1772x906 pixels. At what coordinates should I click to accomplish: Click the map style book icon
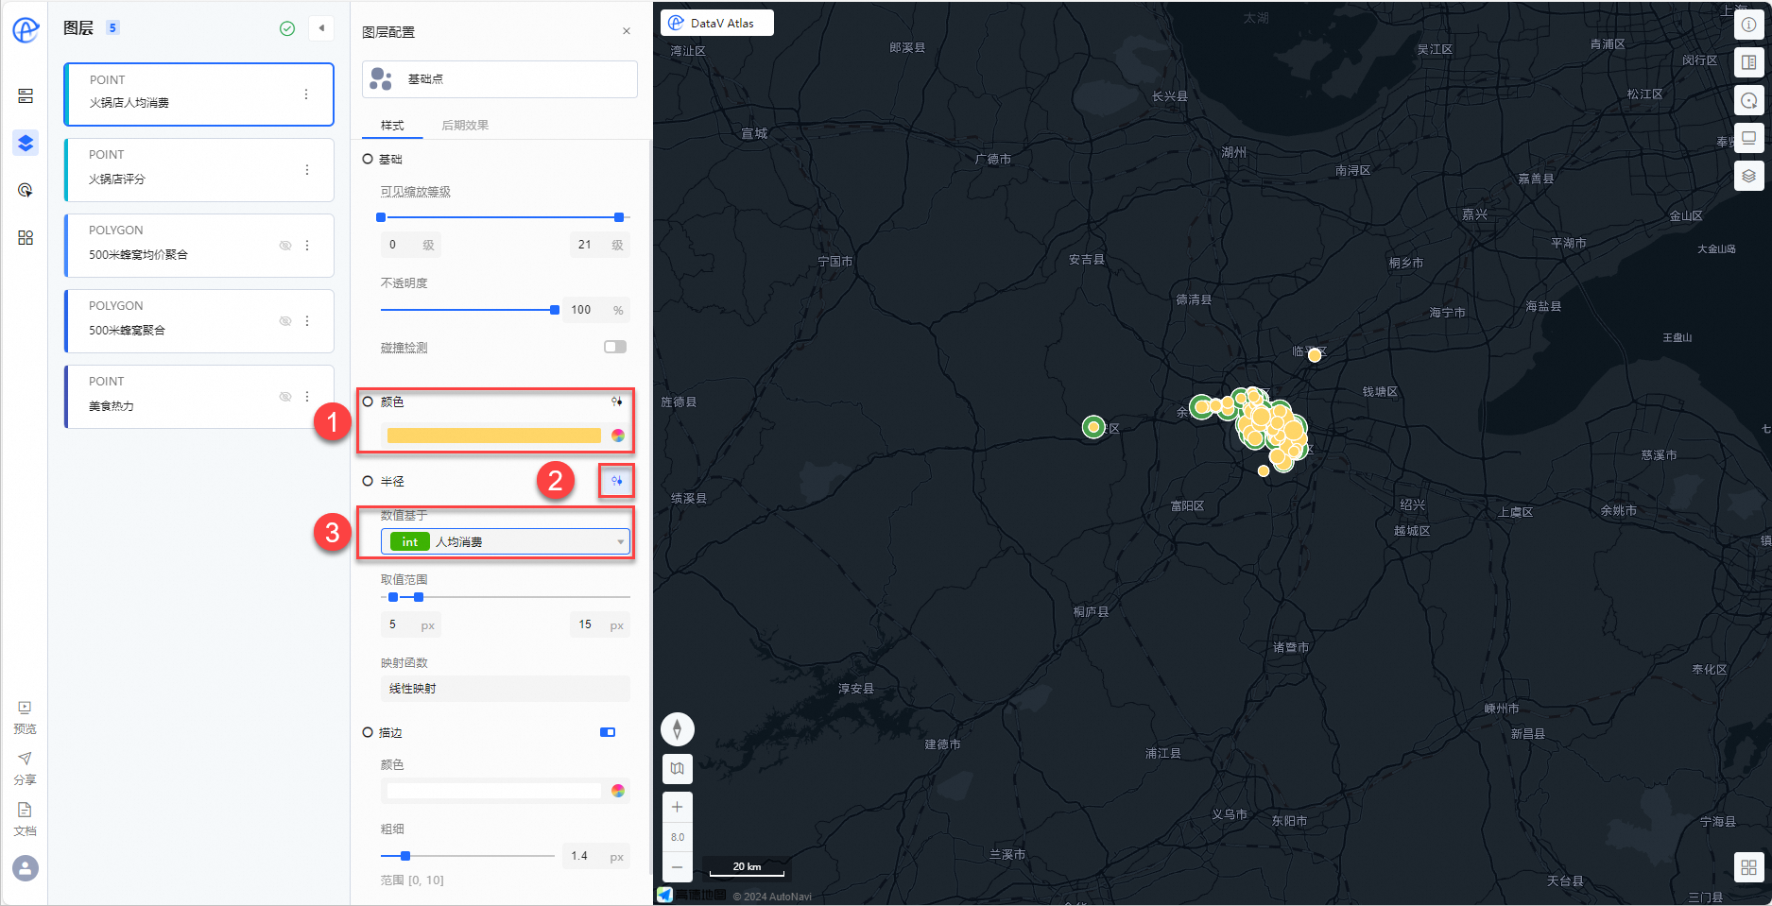[x=677, y=769]
